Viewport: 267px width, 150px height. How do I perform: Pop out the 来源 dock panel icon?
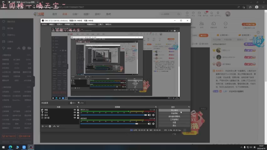pyautogui.click(x=78, y=107)
